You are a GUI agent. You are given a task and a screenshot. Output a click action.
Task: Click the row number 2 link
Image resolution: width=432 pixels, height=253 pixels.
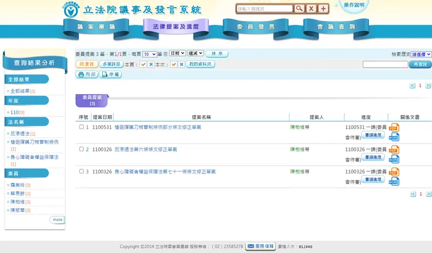coord(87,149)
